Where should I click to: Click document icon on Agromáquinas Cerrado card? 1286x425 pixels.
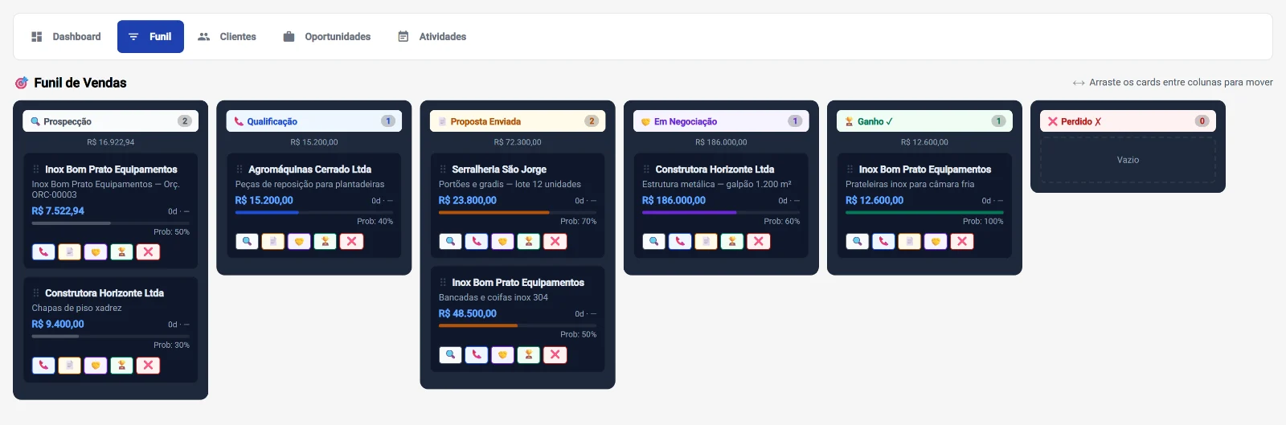click(x=272, y=241)
